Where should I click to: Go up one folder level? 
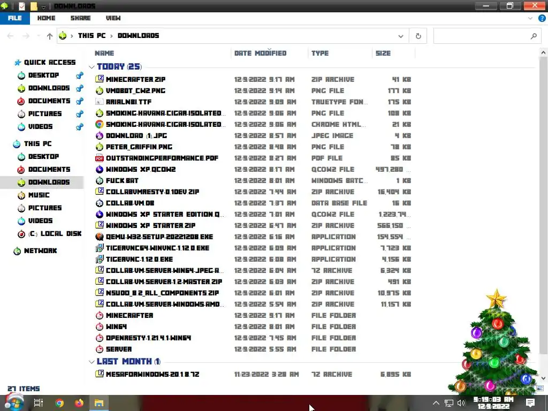click(50, 36)
